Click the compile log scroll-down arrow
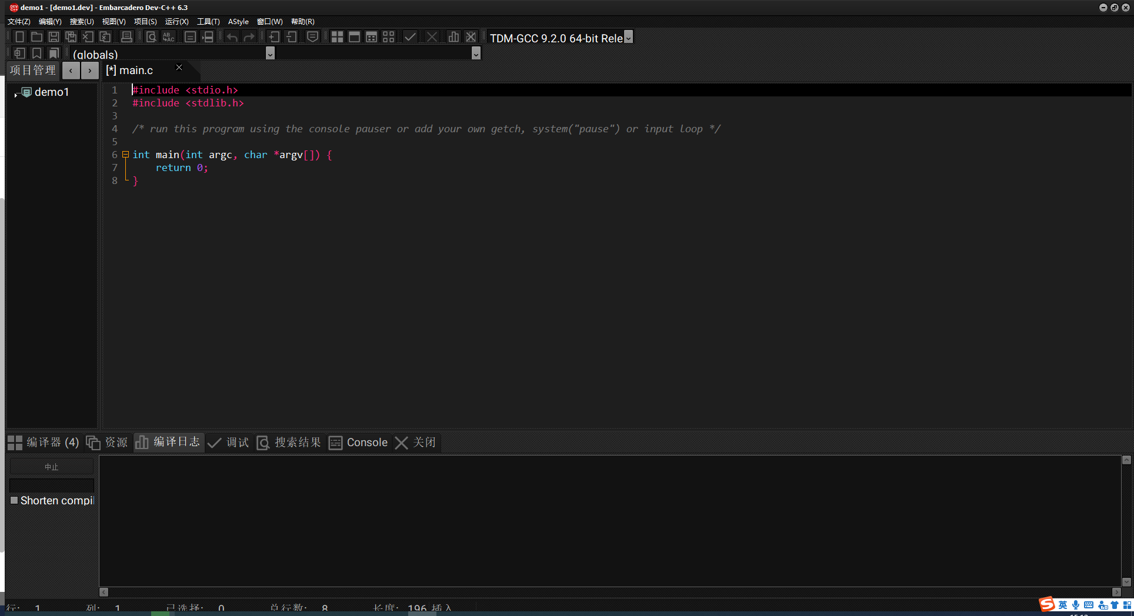This screenshot has width=1134, height=616. (x=1126, y=582)
